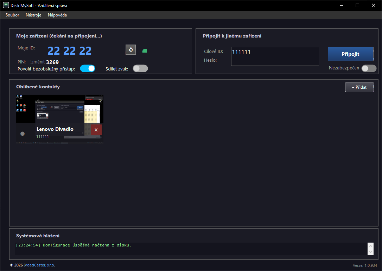382x271 pixels.
Task: Click the gray status dot on Lenovo Divadlo
Action: click(x=23, y=134)
